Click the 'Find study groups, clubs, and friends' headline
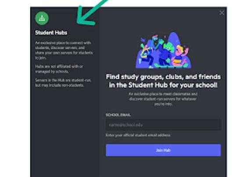The image size is (244, 177). [163, 77]
